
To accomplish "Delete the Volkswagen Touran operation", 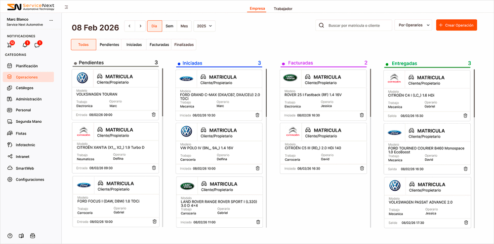I will (x=154, y=114).
